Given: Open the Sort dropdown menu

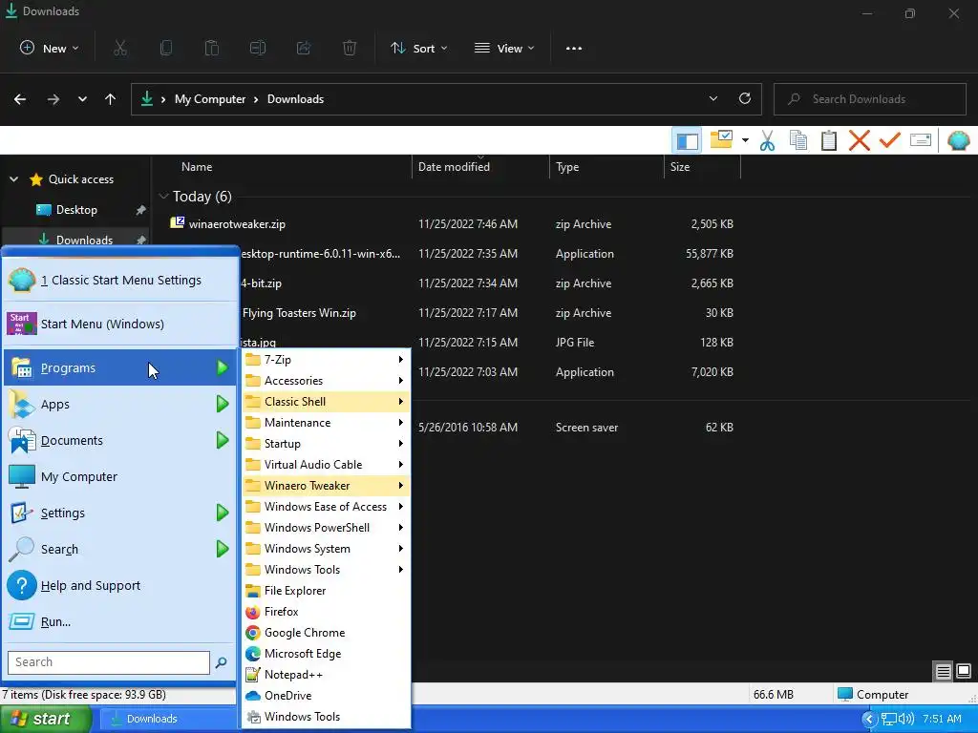Looking at the screenshot, I should (x=418, y=48).
